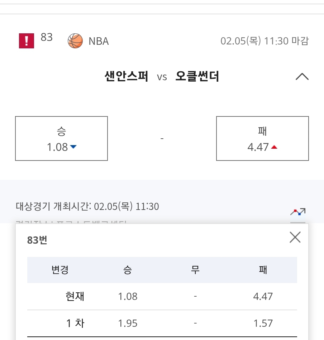
Task: Click the blue down arrow beside 1.08
Action: pos(73,147)
